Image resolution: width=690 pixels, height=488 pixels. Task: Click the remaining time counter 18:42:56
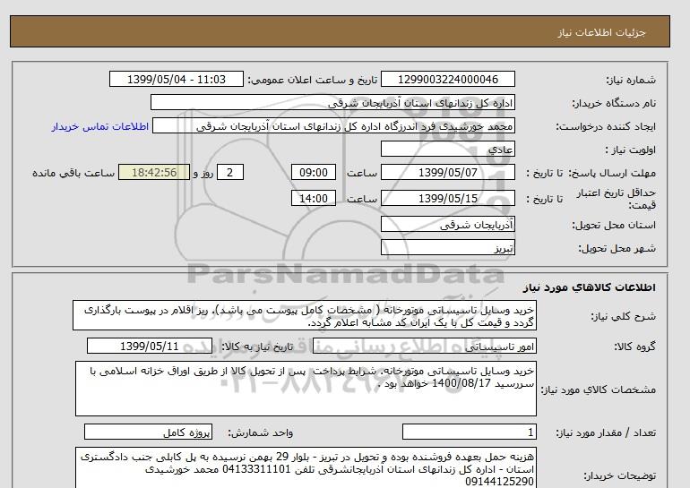pyautogui.click(x=154, y=172)
